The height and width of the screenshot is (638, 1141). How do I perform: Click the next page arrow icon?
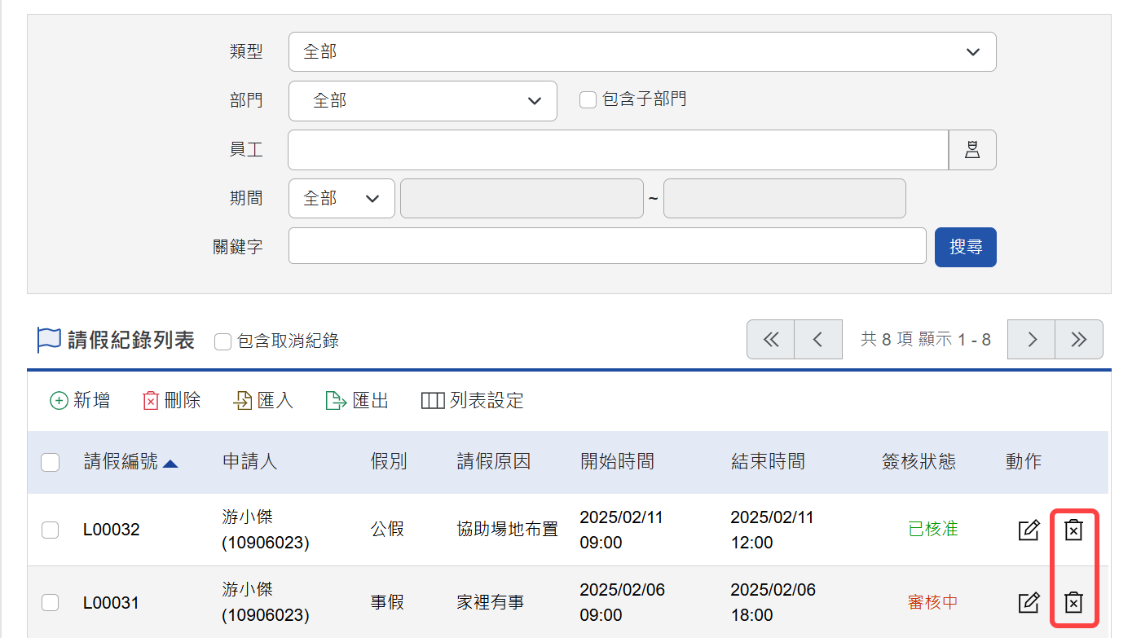(x=1031, y=339)
